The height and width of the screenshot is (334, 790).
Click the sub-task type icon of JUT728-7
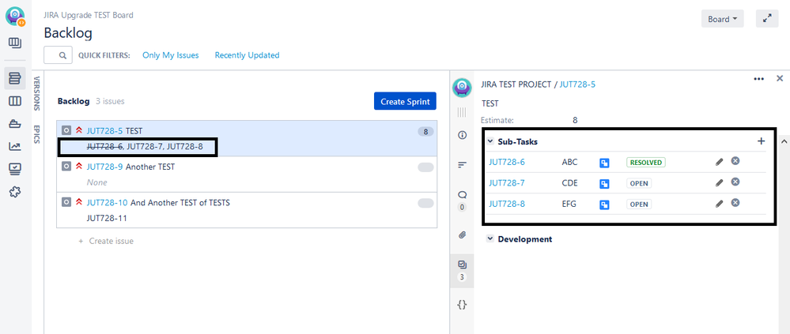coord(604,184)
